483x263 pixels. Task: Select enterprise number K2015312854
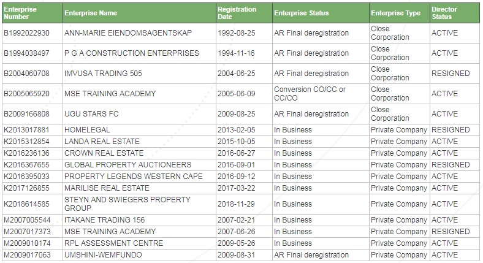coord(26,142)
